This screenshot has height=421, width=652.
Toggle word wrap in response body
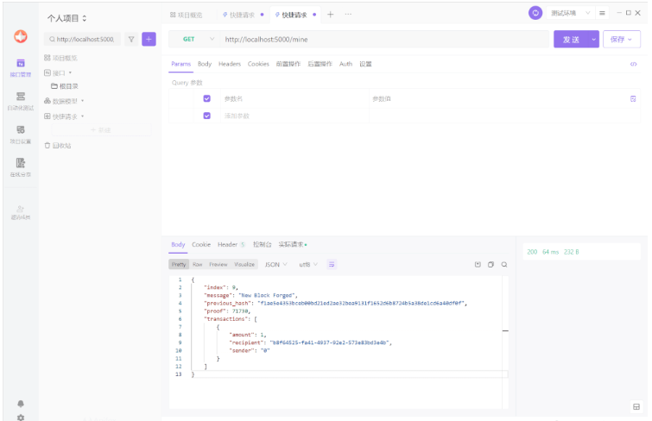tap(332, 264)
